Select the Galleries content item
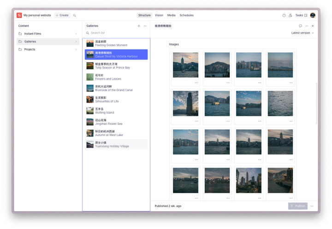Viewport: 332px width, 229px height. pyautogui.click(x=48, y=41)
